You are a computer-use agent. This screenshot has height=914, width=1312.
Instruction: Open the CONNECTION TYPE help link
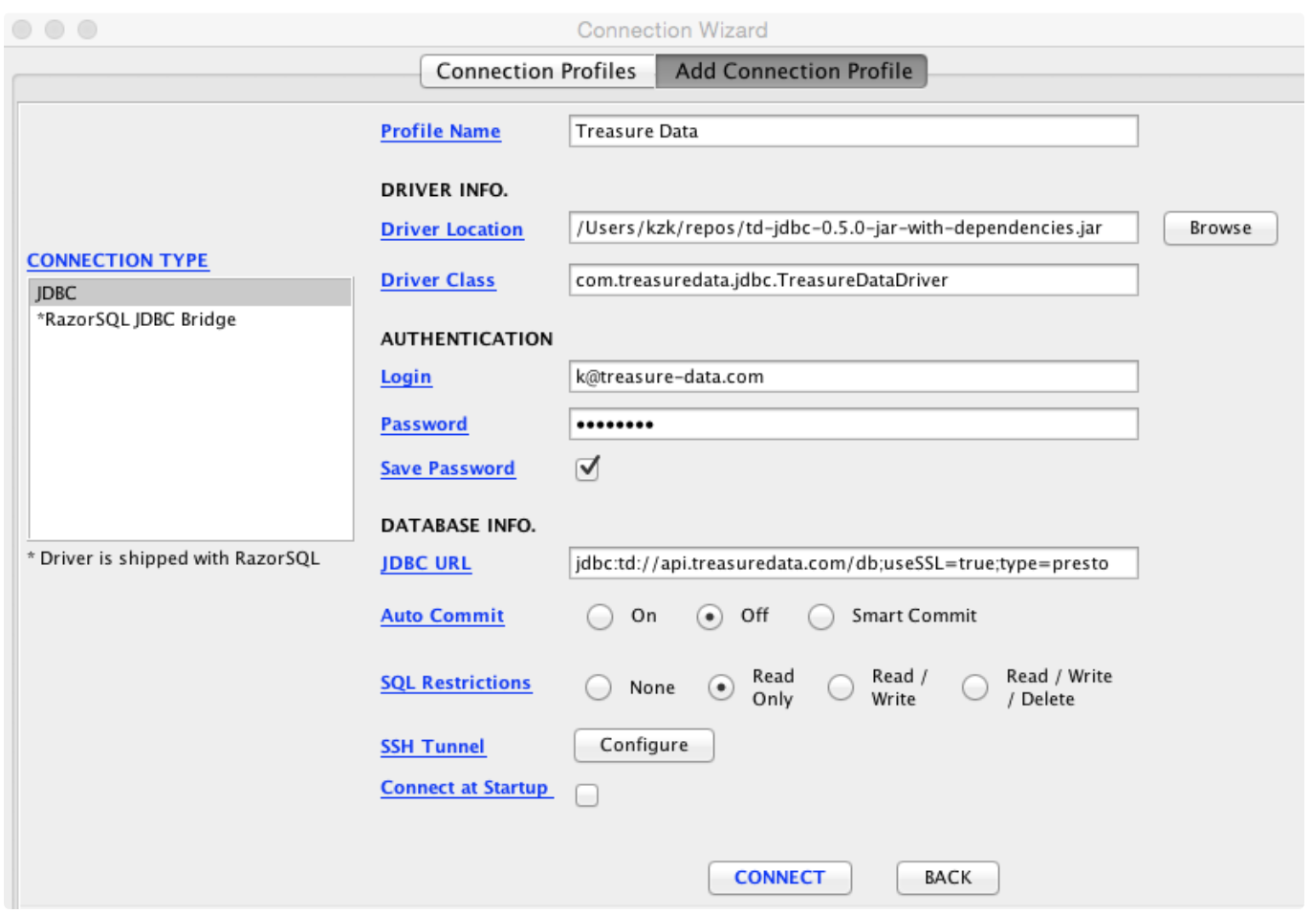tap(118, 261)
